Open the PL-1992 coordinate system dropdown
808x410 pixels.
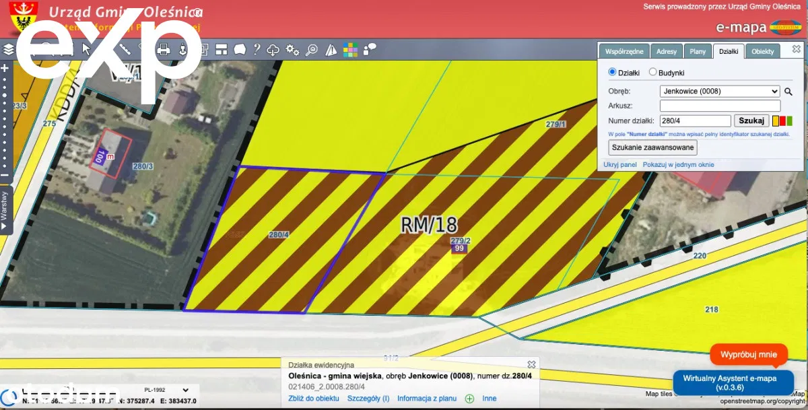pyautogui.click(x=167, y=390)
